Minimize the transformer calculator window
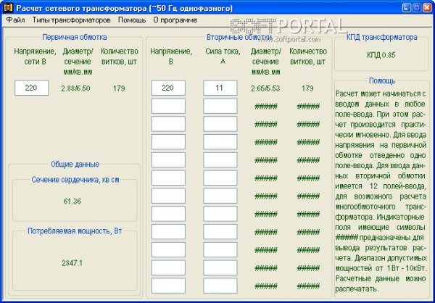Viewport: 435px width, 303px height. pyautogui.click(x=407, y=8)
